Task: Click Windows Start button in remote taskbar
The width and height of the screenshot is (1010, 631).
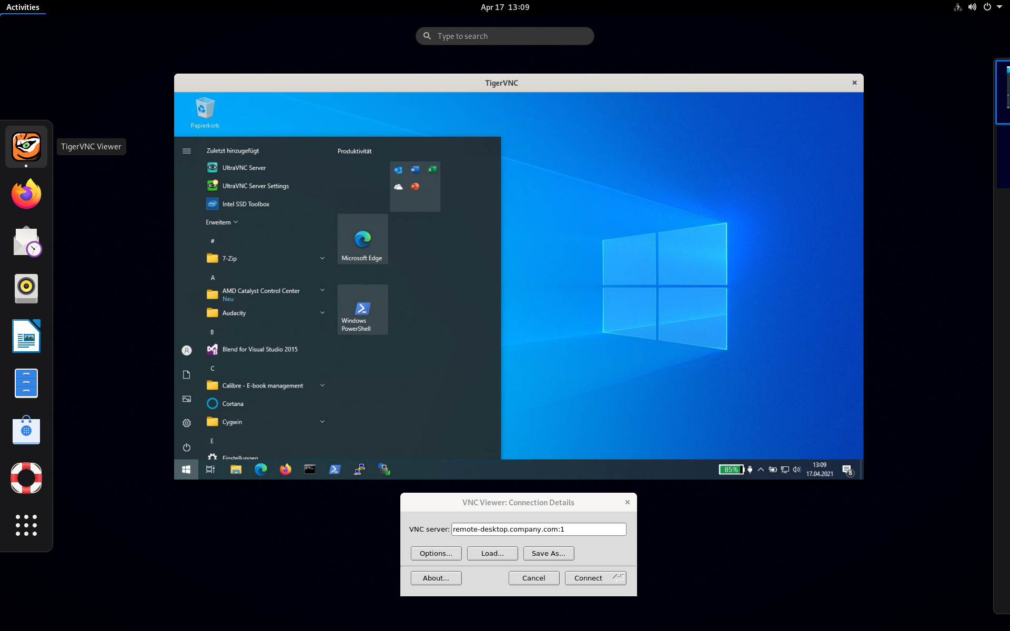Action: click(186, 470)
